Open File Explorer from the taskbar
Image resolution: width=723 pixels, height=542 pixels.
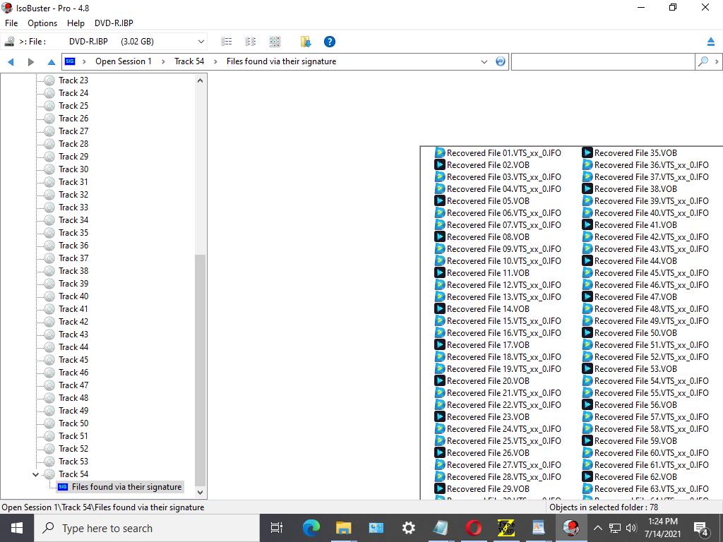click(344, 528)
